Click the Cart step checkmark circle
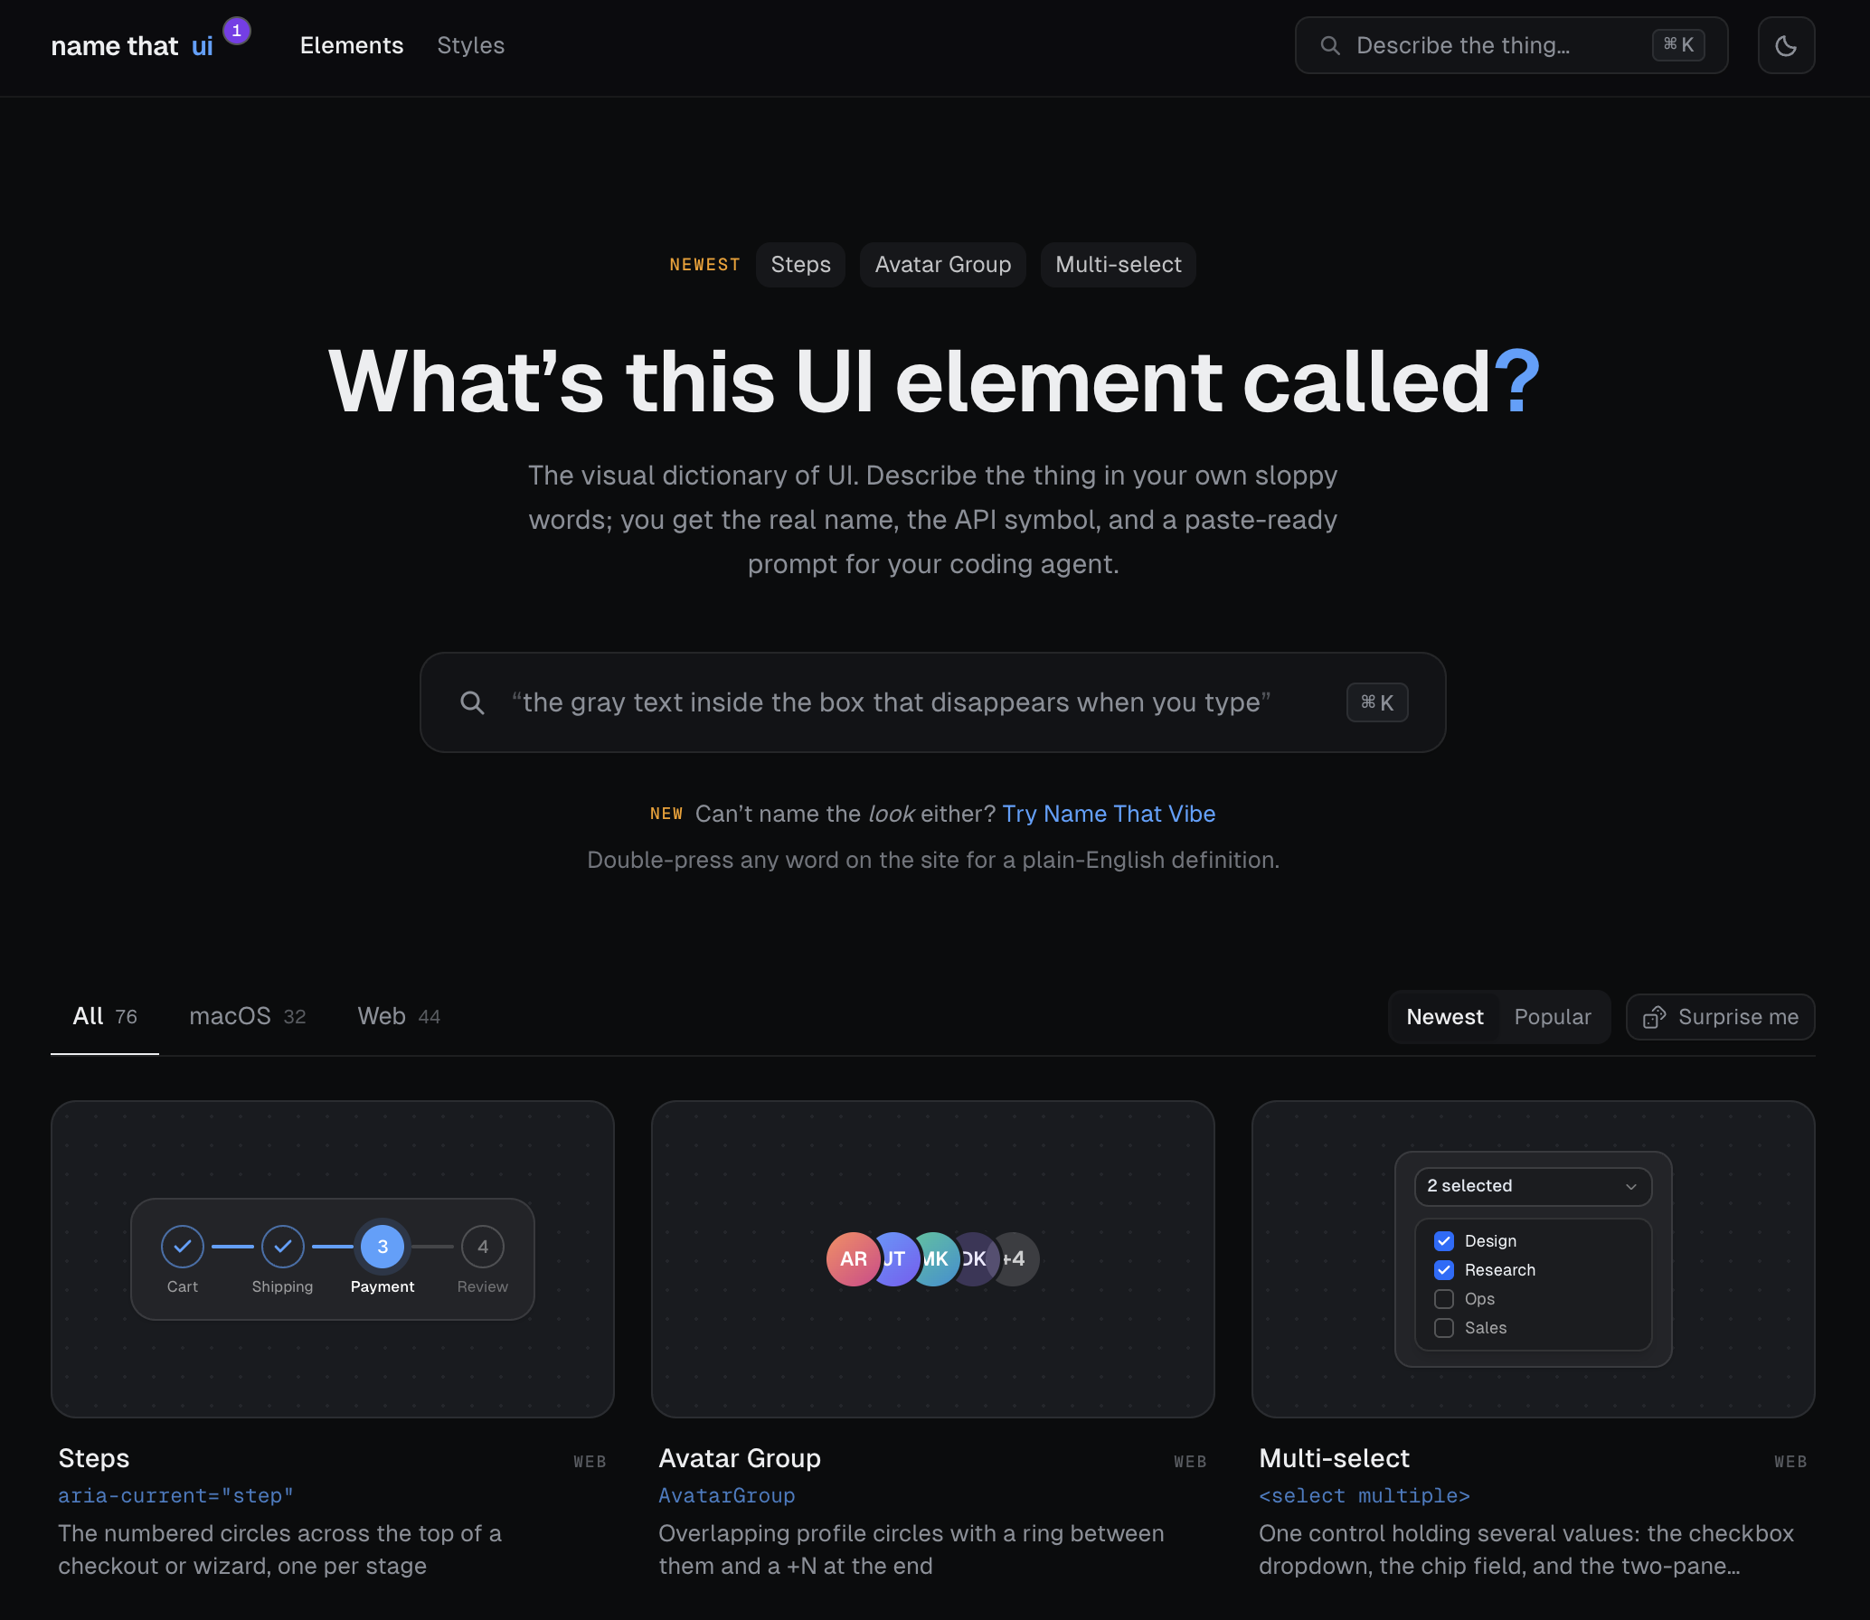 [x=183, y=1247]
